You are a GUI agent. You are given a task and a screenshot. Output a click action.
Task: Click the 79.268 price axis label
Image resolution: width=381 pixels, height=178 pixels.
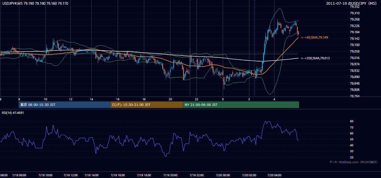(355, 20)
